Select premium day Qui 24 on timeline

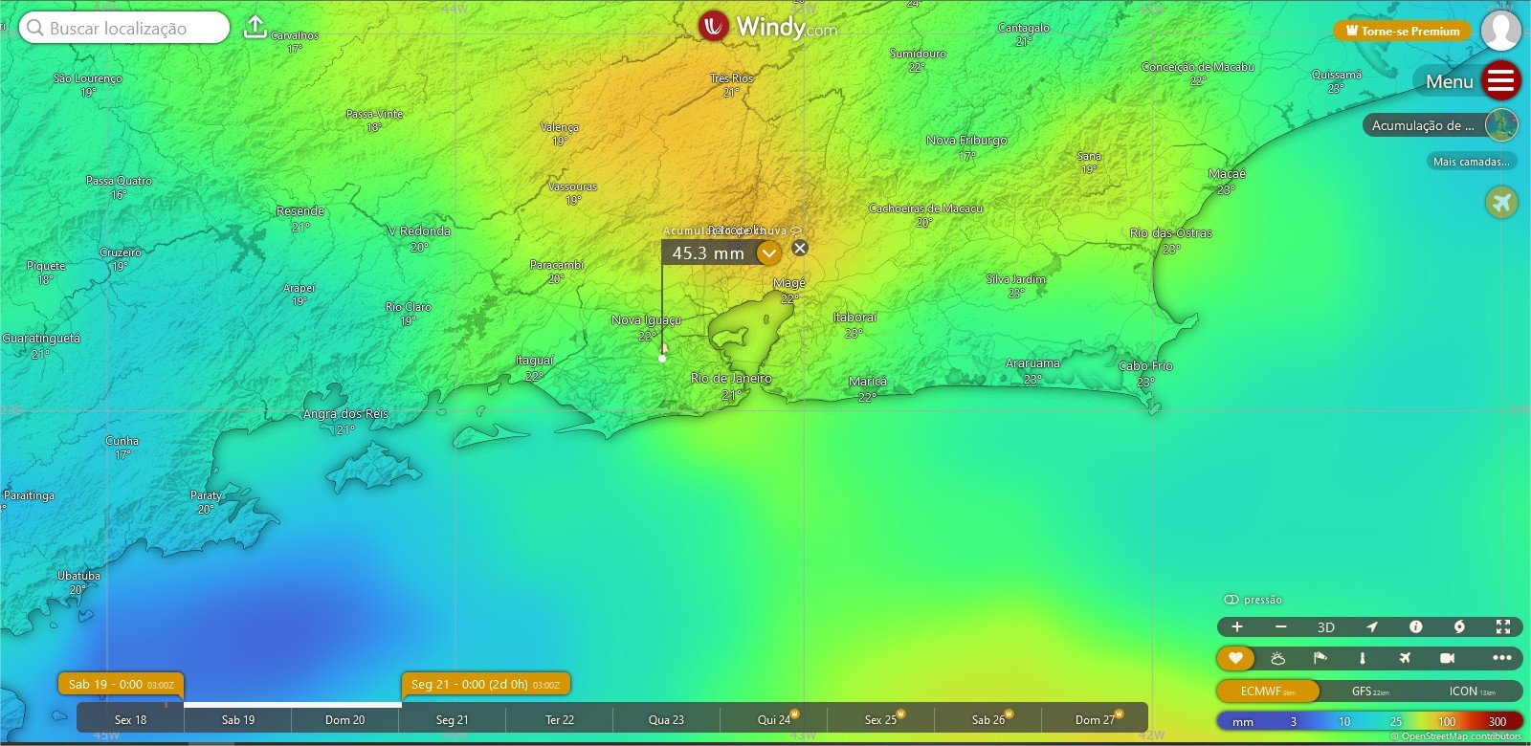click(774, 719)
